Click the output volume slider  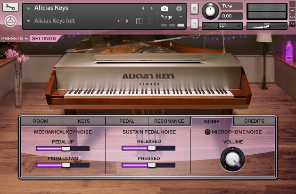pyautogui.click(x=267, y=26)
